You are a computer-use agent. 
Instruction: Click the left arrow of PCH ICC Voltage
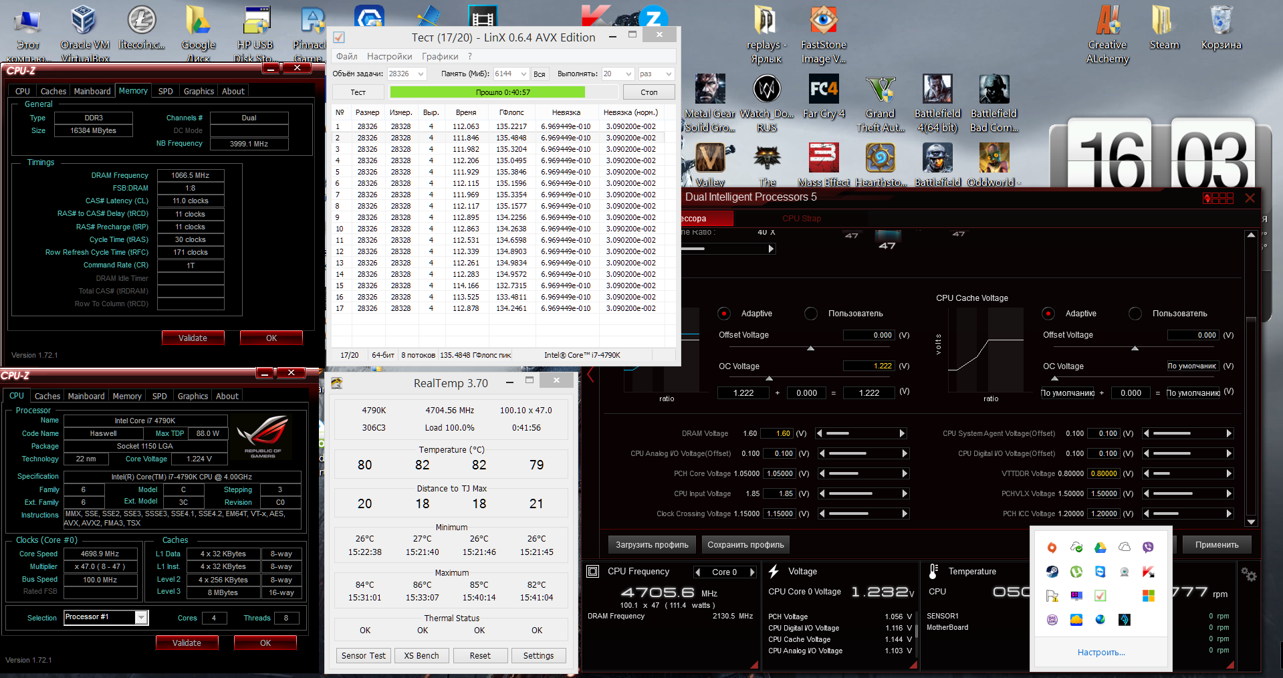(1146, 514)
